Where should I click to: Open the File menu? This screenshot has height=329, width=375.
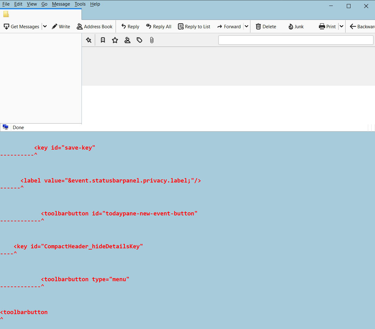point(6,4)
